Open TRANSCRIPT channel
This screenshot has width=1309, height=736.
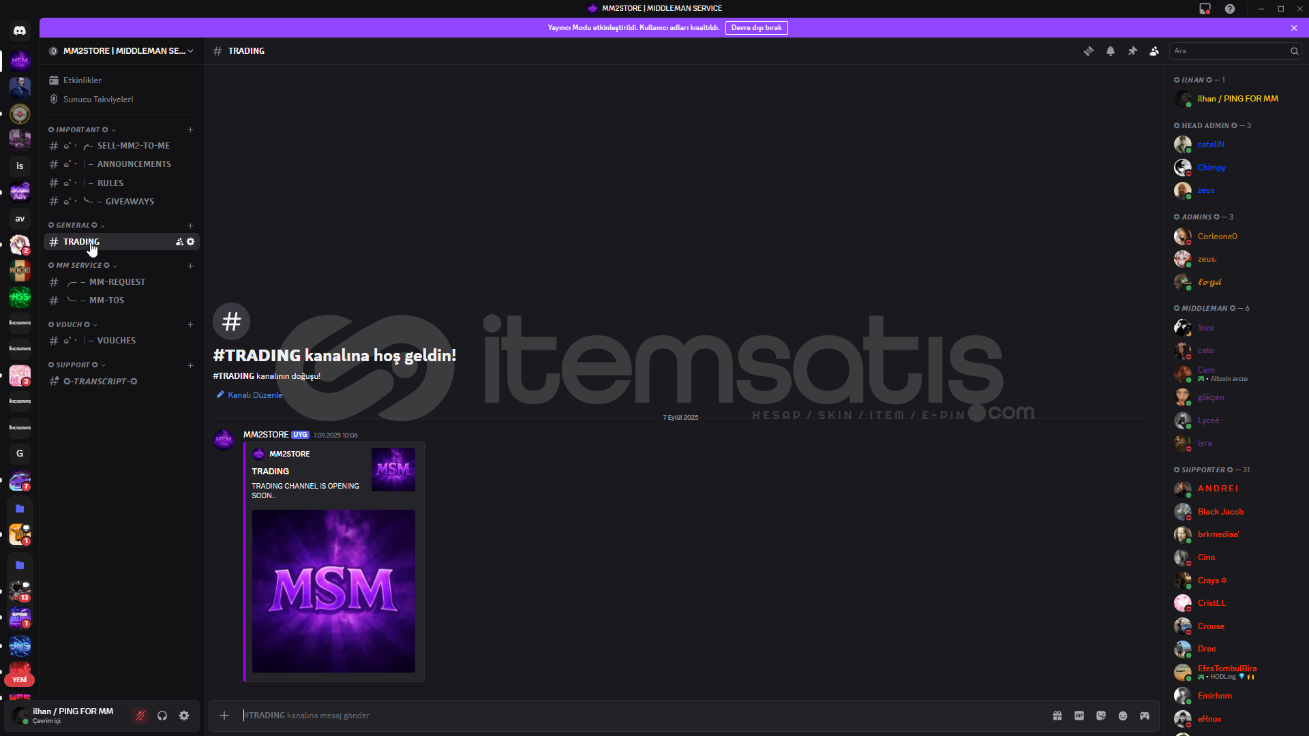121,382
